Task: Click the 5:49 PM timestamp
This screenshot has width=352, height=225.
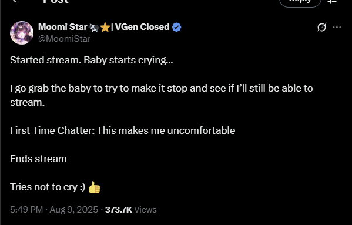Action: [x=26, y=210]
